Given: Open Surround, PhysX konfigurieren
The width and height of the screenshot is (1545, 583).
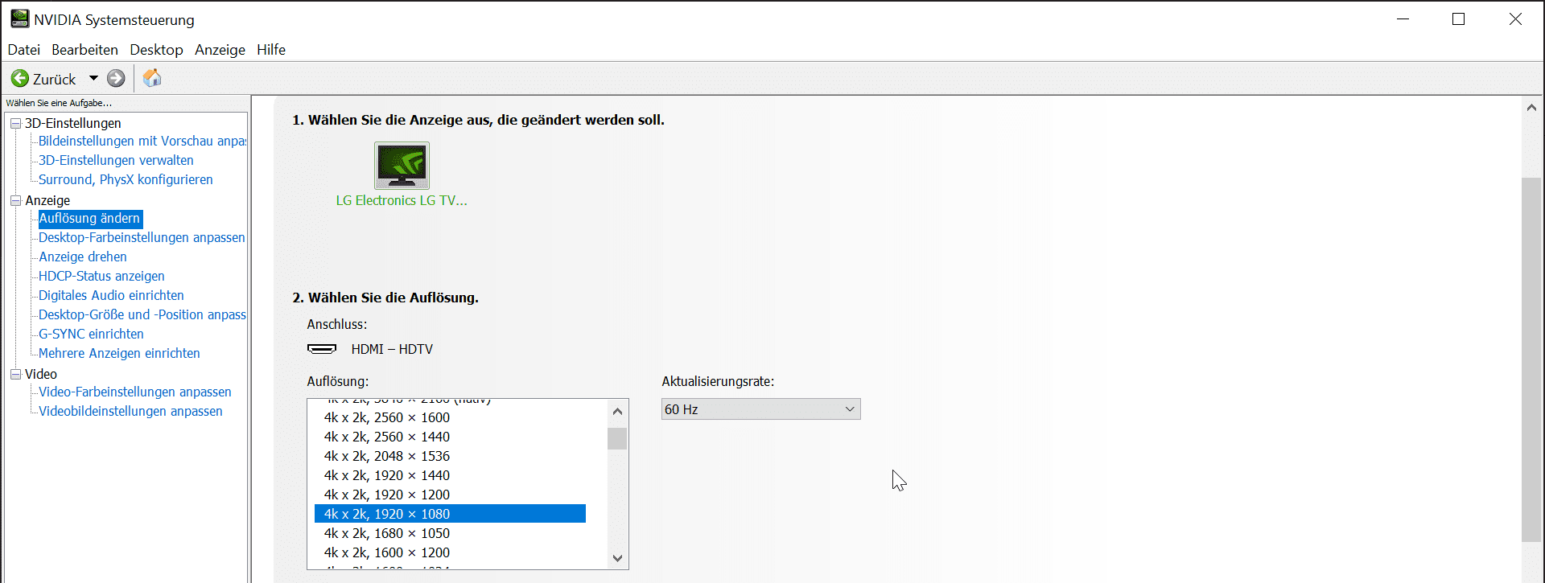Looking at the screenshot, I should 126,179.
